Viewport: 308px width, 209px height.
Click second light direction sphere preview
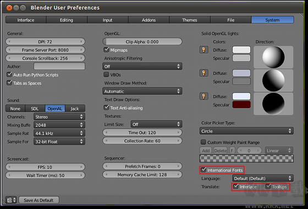273,80
